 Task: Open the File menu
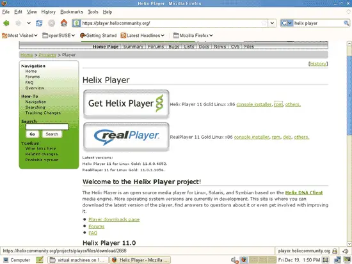6,12
